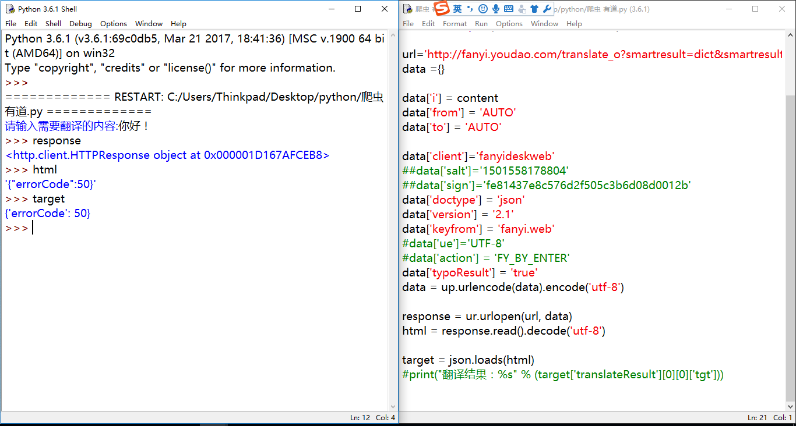
Task: Open the Debug menu in Shell window
Action: 80,24
